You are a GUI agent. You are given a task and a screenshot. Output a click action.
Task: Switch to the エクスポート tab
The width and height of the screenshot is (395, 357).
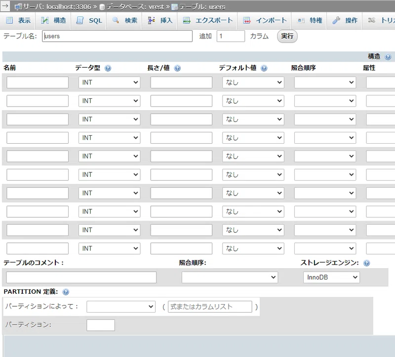click(x=208, y=20)
